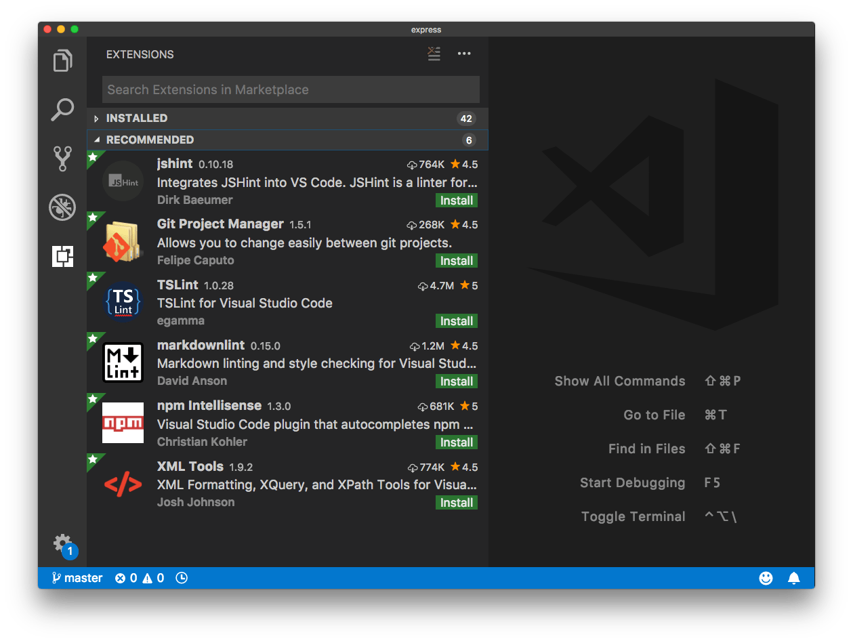Click the TSLint extension logo
Viewport: 853px width, 643px height.
[x=123, y=302]
